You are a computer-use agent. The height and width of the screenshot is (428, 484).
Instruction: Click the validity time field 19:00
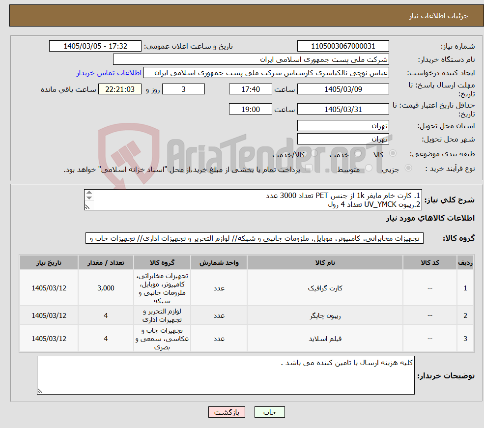[x=250, y=109]
